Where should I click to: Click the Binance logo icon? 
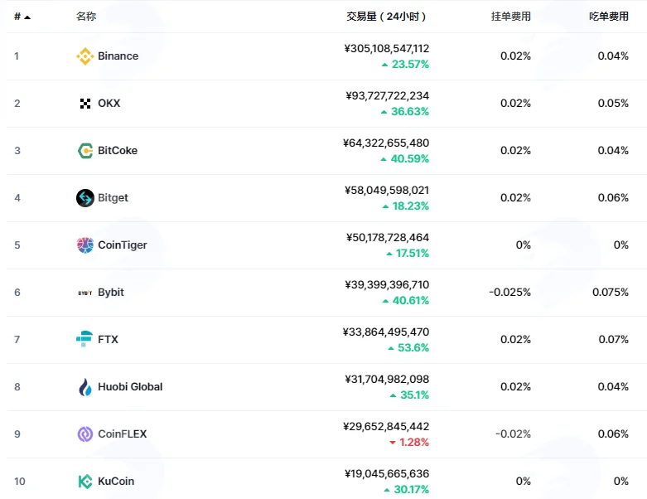(x=85, y=56)
